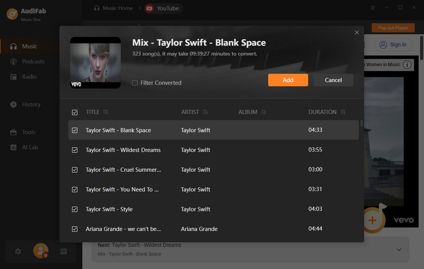The height and width of the screenshot is (269, 424).
Task: Select the 'Taylor Swift - Blank Space' title
Action: (x=118, y=130)
